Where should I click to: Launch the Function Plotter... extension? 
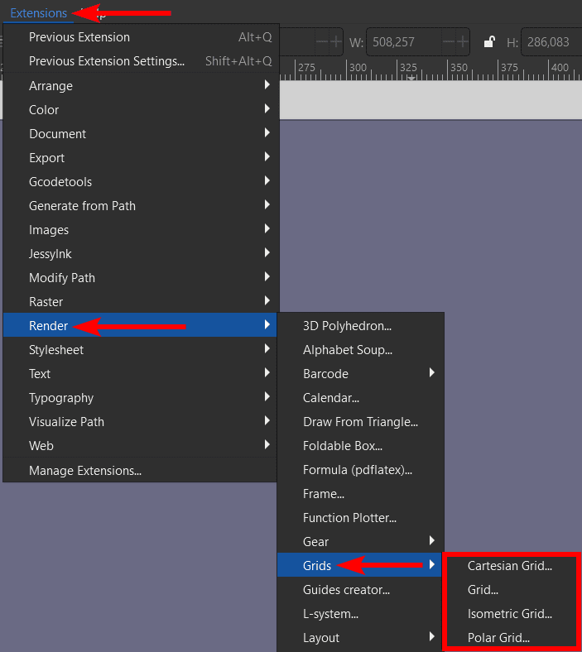[x=349, y=518]
